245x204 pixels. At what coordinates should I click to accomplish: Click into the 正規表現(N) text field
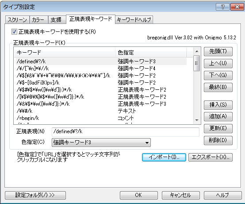click(126, 131)
